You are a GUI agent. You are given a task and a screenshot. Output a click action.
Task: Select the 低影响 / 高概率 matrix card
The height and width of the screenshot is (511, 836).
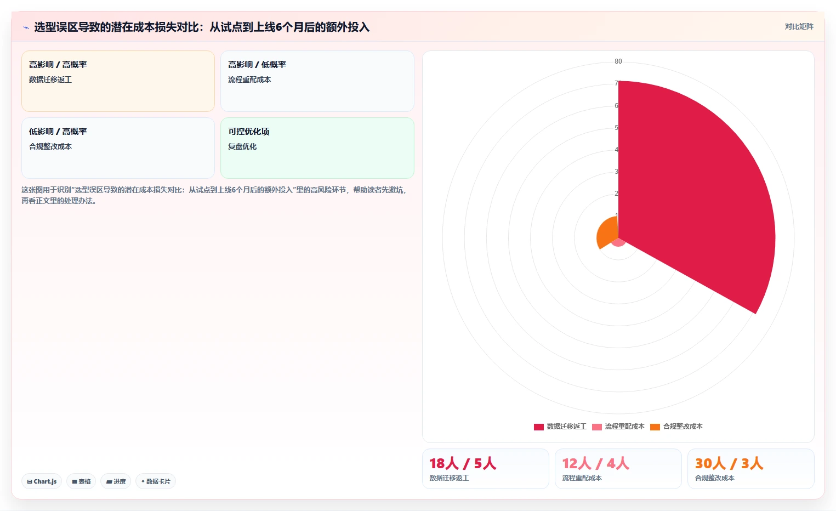point(118,148)
